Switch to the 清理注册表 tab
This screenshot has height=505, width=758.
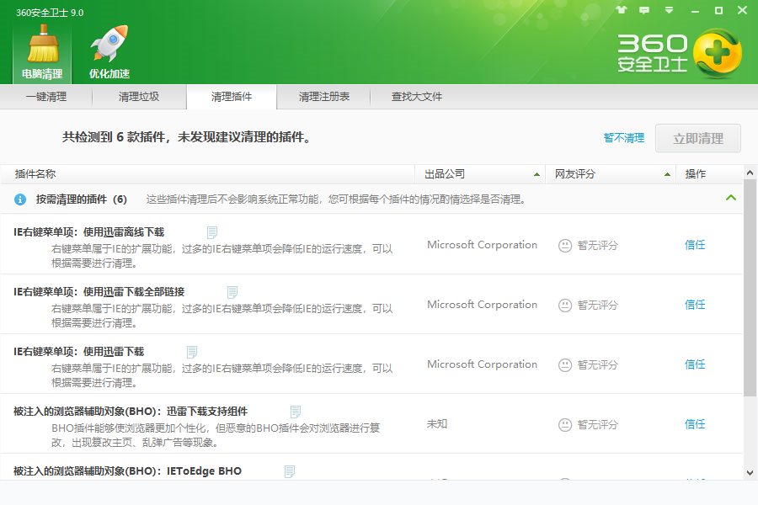(x=324, y=97)
